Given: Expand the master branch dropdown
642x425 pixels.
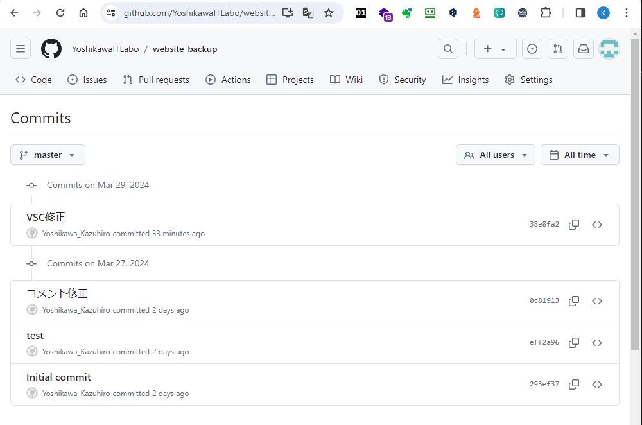Looking at the screenshot, I should click(x=48, y=155).
